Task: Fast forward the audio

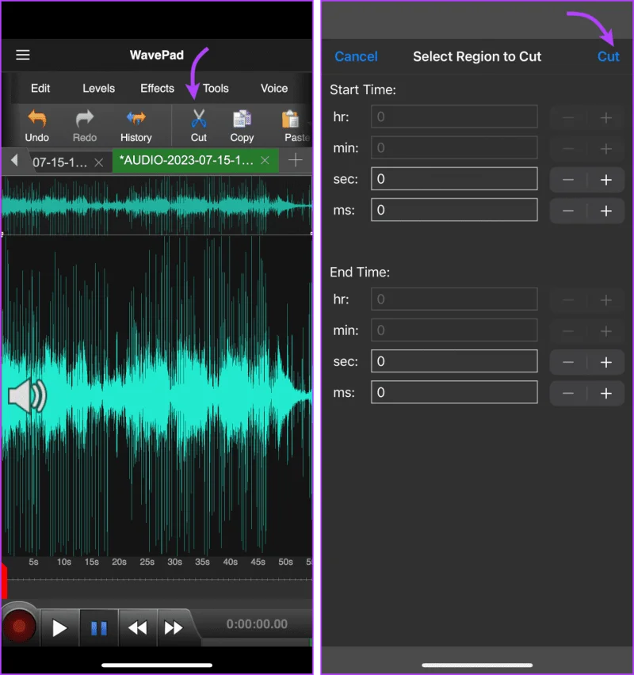Action: 174,627
